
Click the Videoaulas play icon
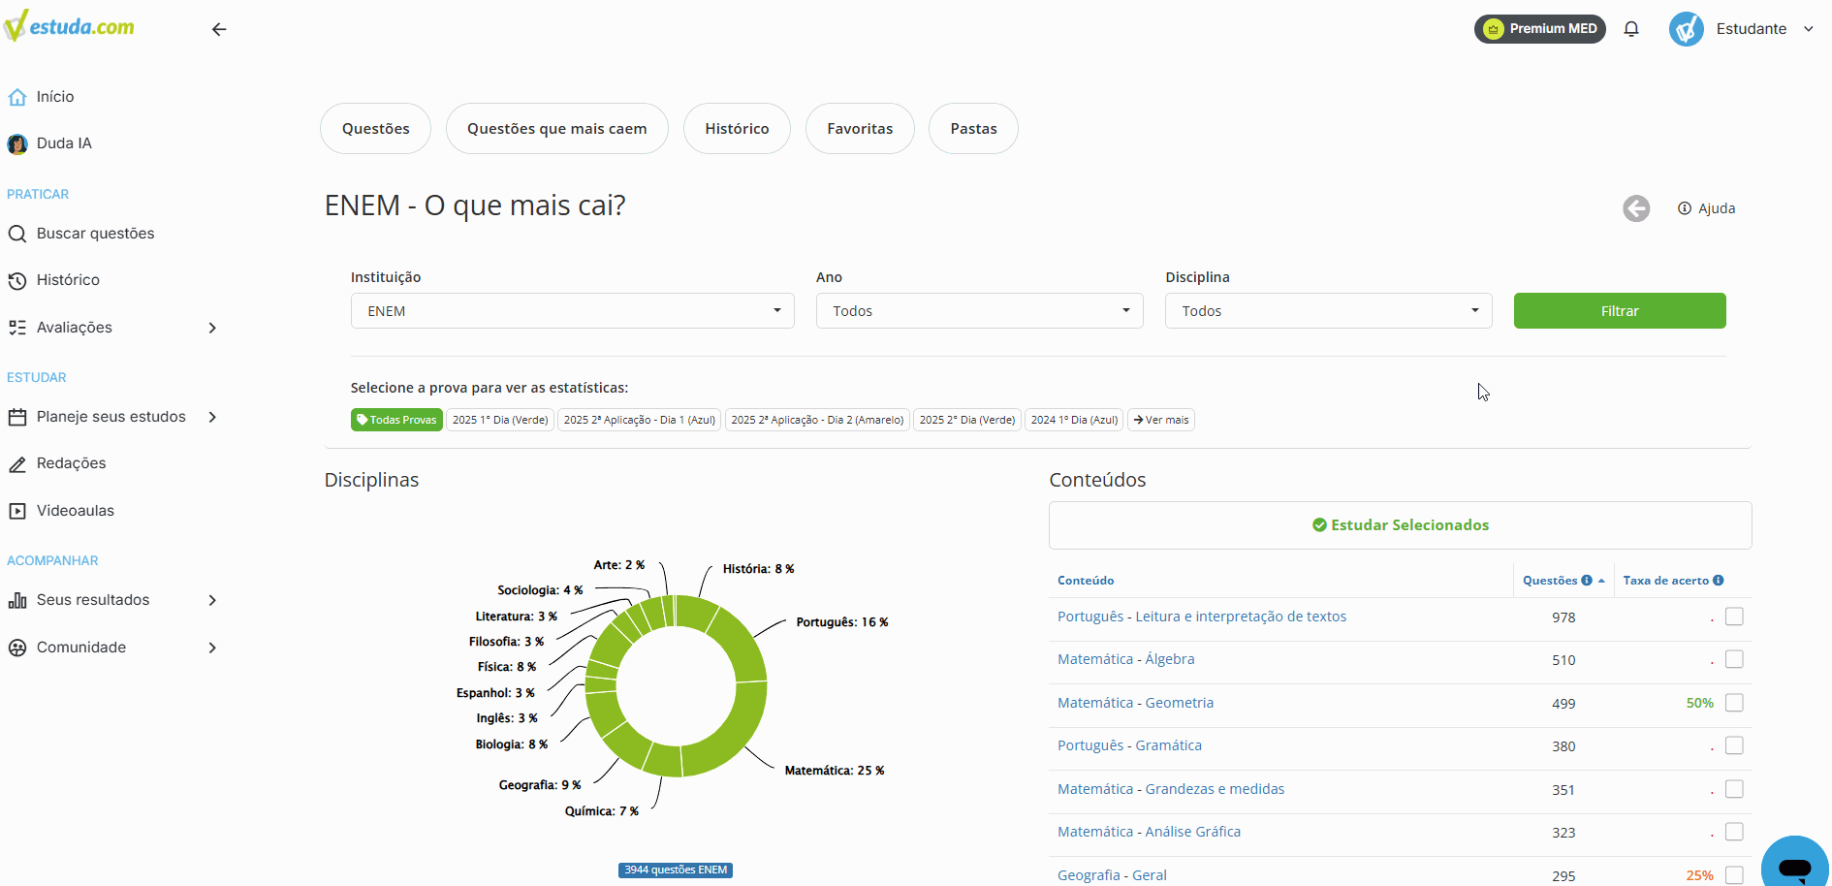coord(17,511)
